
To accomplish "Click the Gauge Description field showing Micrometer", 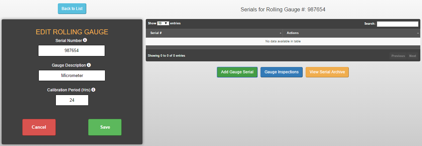I will click(x=72, y=75).
